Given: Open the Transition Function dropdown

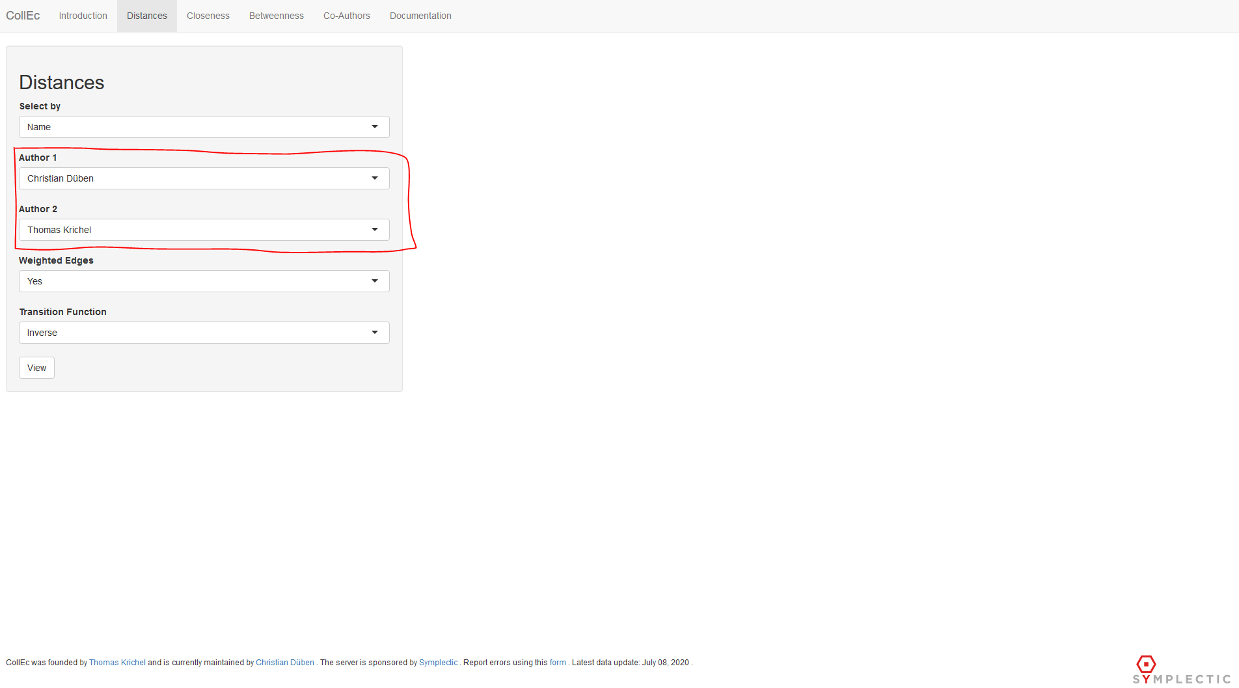Looking at the screenshot, I should pyautogui.click(x=204, y=333).
